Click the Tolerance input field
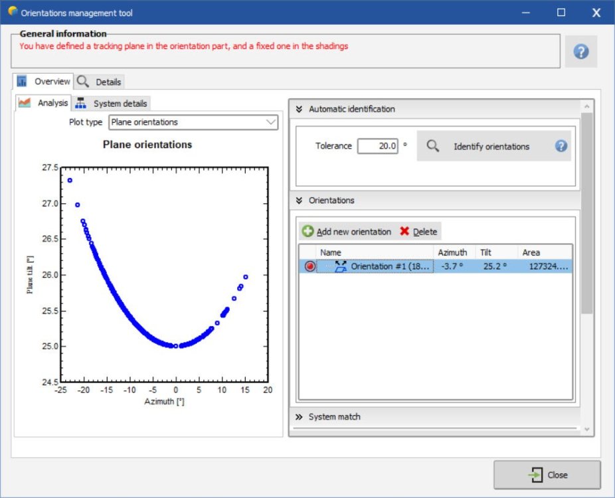The height and width of the screenshot is (498, 615). (x=377, y=146)
